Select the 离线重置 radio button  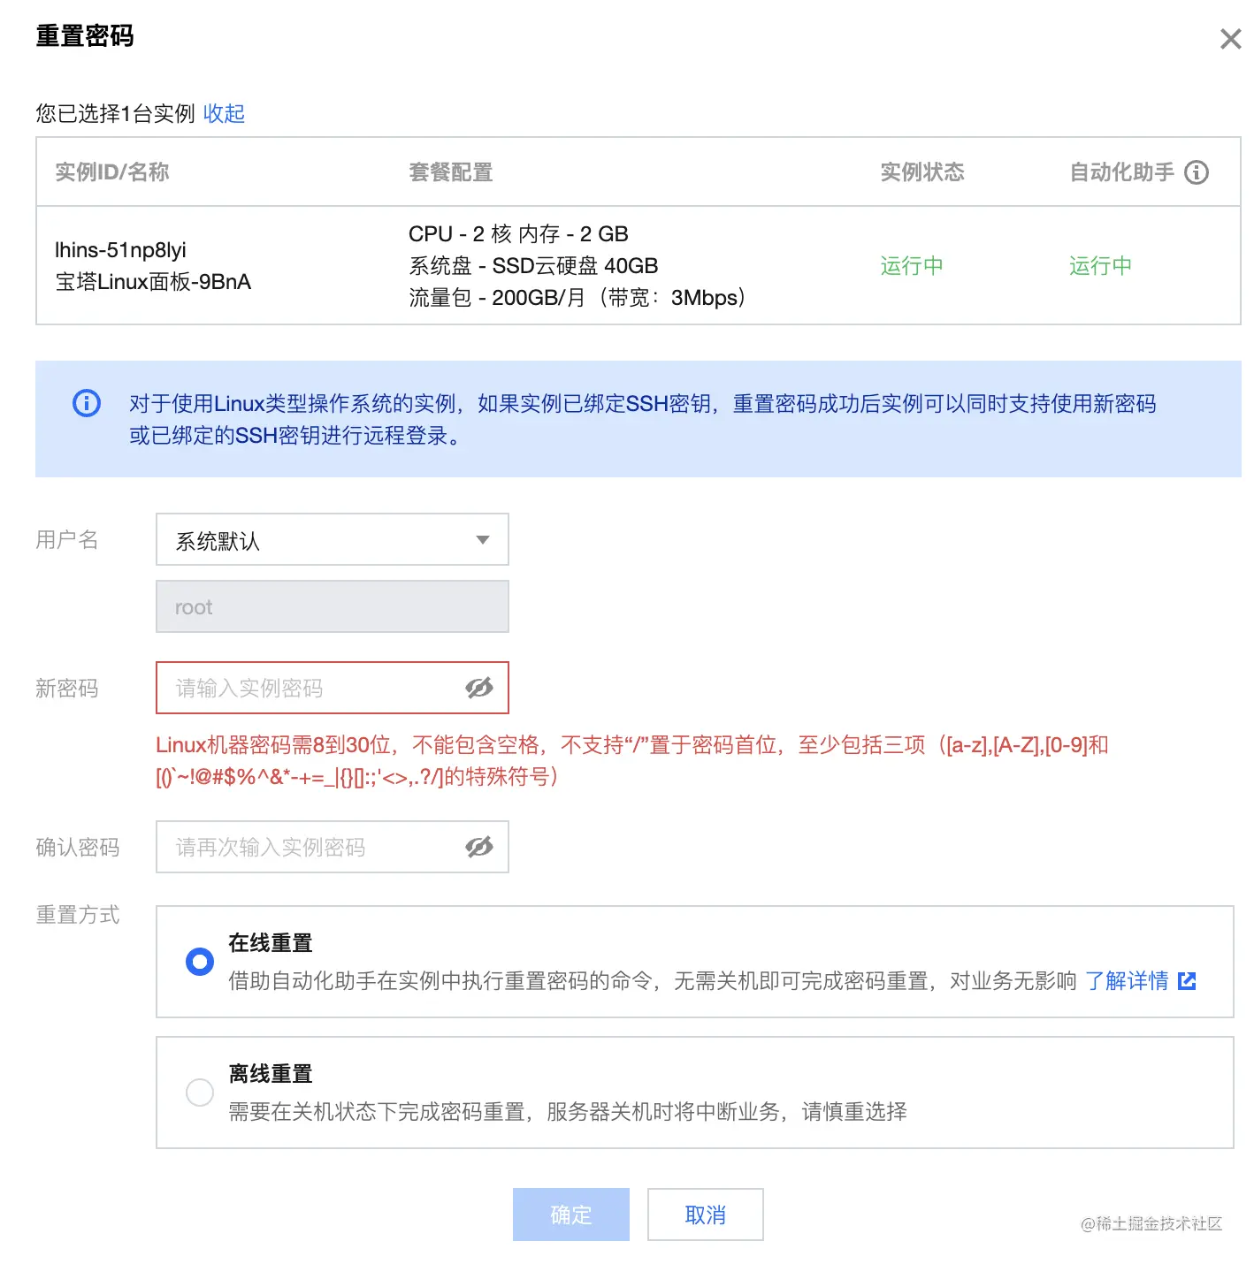point(199,1093)
